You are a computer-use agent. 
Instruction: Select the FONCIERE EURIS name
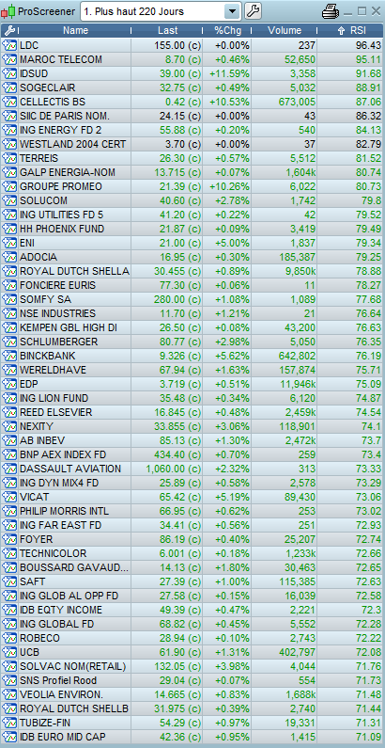coord(57,285)
